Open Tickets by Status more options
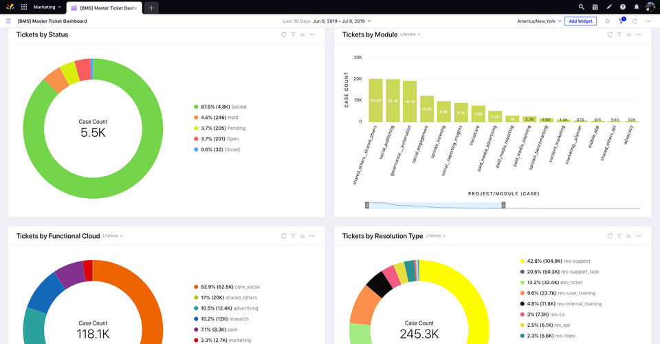 (312, 34)
